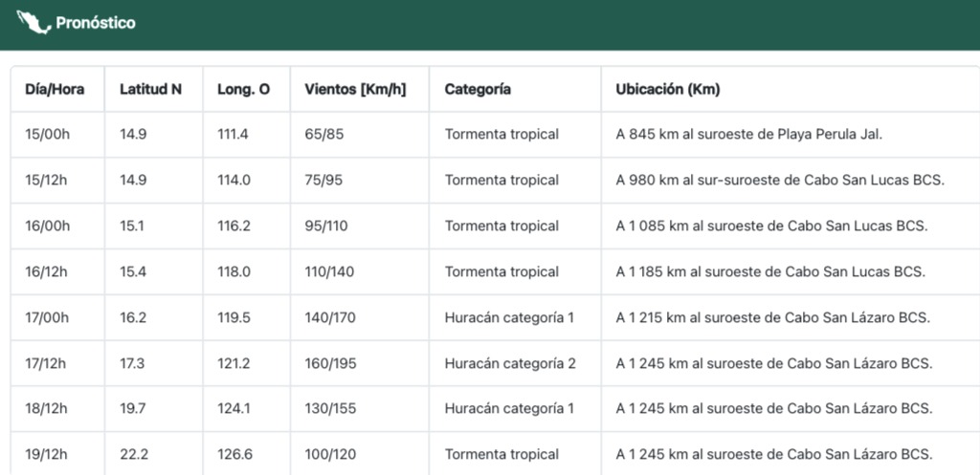Click the 15/00h time cell
This screenshot has height=475, width=980.
click(48, 134)
